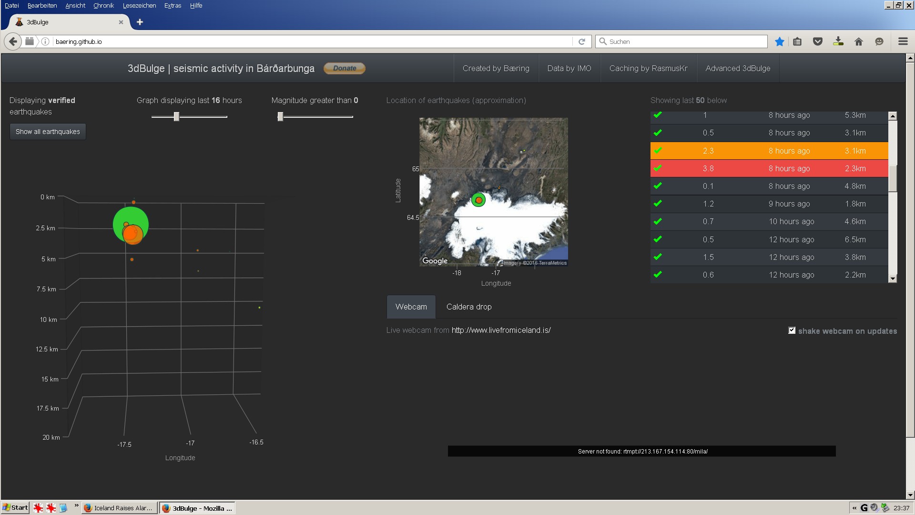Go to browser home page icon
The height and width of the screenshot is (515, 915).
pos(859,42)
